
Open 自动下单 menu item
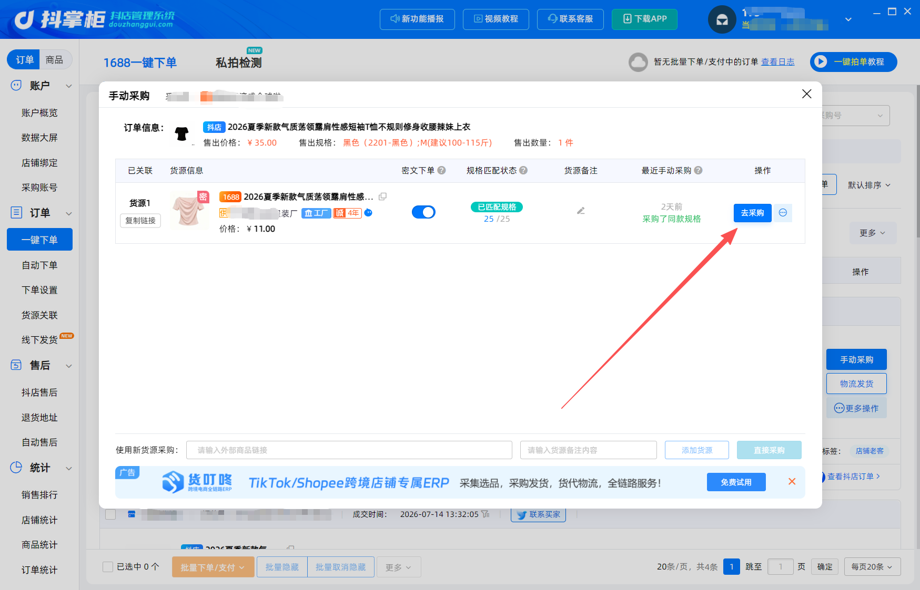tap(39, 265)
